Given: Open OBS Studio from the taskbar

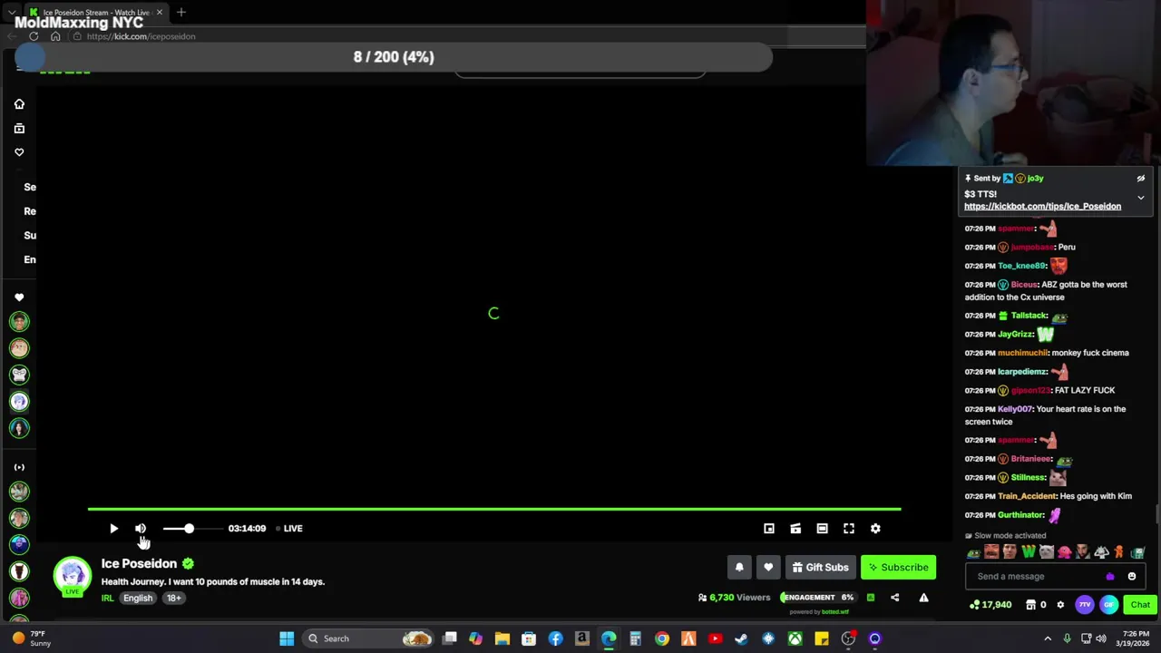Looking at the screenshot, I should (x=848, y=638).
